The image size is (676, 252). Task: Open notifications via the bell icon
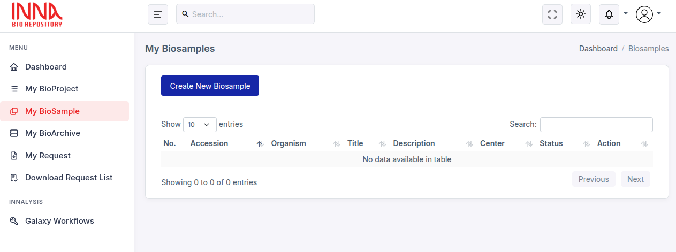pyautogui.click(x=609, y=14)
